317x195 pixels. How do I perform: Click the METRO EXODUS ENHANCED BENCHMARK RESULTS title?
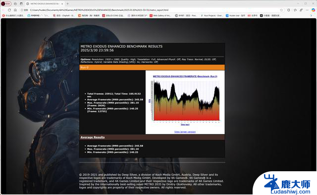tap(121, 46)
